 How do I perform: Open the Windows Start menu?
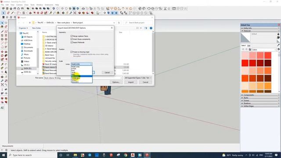coord(4,155)
